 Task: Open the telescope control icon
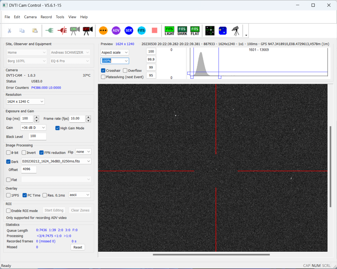235,30
